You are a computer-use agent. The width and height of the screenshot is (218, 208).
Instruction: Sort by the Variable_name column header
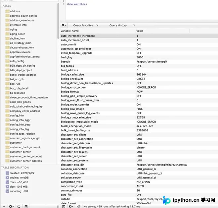[98, 31]
